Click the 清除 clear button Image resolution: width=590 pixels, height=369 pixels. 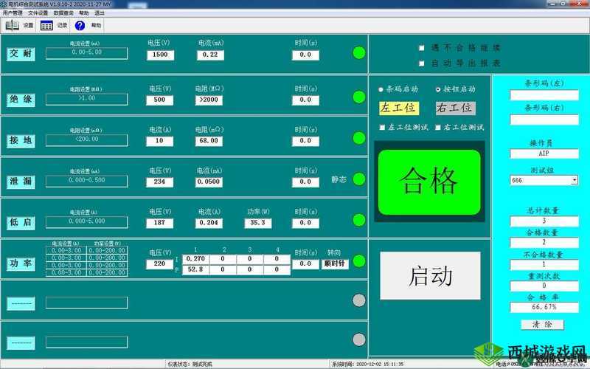point(542,324)
